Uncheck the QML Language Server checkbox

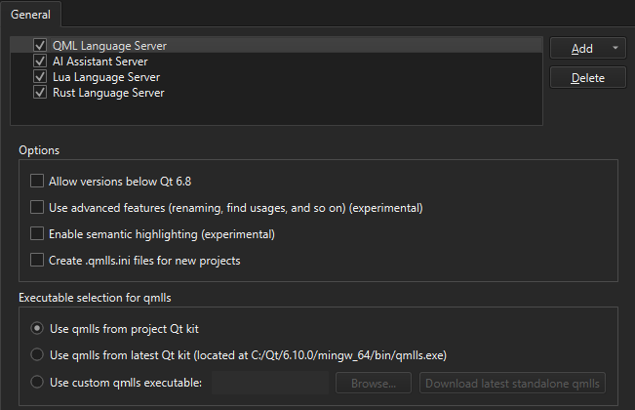click(40, 45)
